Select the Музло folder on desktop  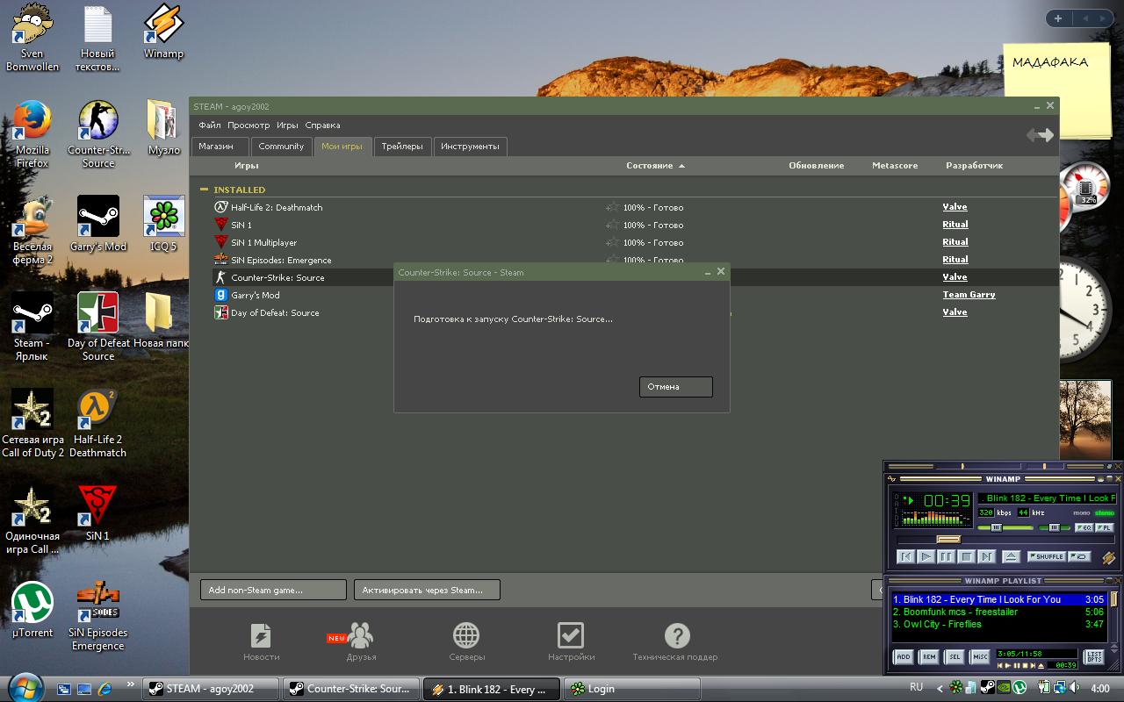(x=163, y=127)
